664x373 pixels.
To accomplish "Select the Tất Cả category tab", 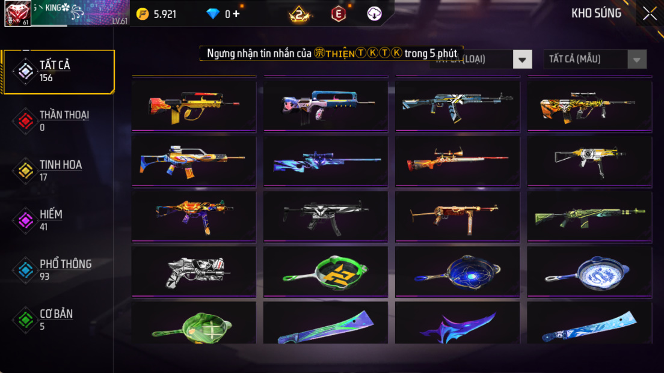I will click(58, 71).
